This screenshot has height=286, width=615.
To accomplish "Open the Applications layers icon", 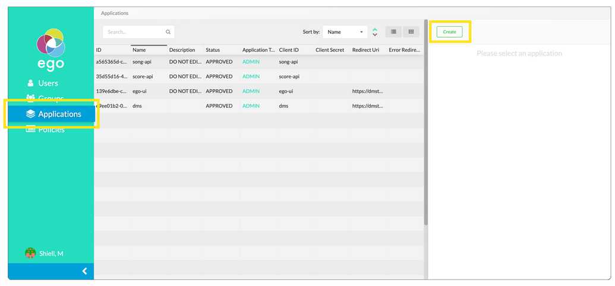I will [30, 114].
